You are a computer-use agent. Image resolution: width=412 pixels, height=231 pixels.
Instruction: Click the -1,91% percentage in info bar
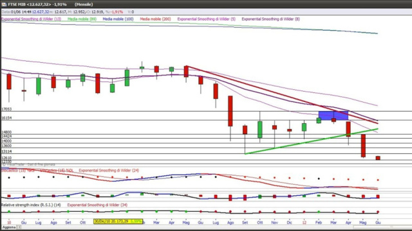(x=117, y=12)
